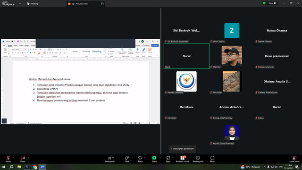Select Rachel Samantha's logo thumbnail

point(186,81)
